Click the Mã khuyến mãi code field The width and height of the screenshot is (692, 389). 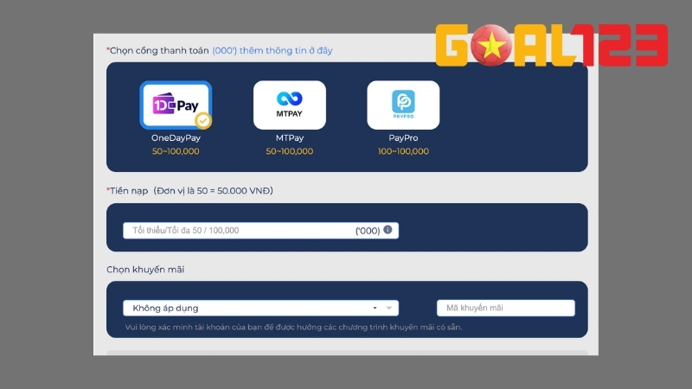pyautogui.click(x=506, y=308)
